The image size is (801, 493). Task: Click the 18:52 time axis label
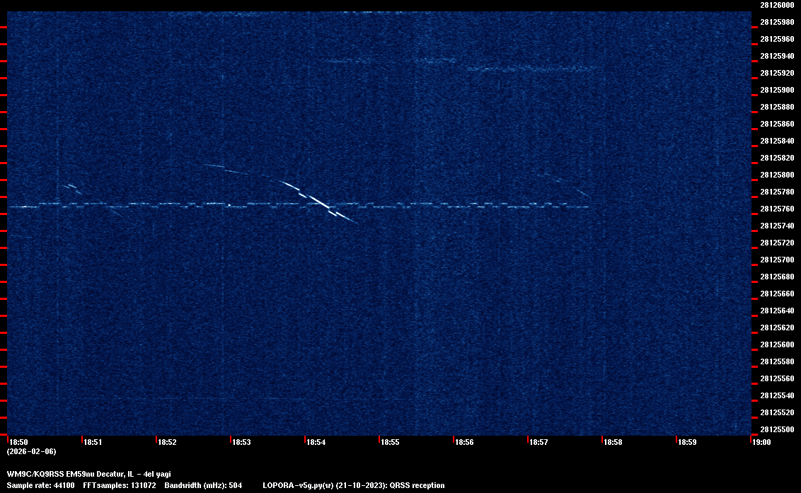167,442
